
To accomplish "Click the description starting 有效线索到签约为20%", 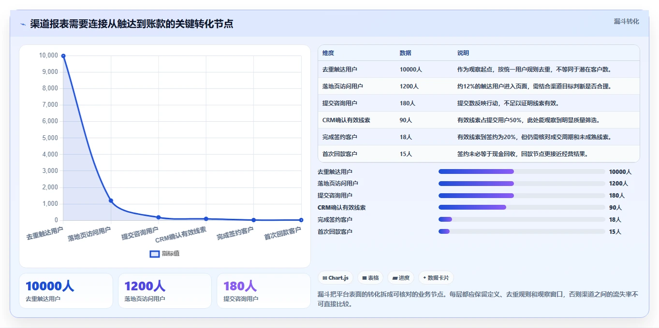I will [x=534, y=137].
